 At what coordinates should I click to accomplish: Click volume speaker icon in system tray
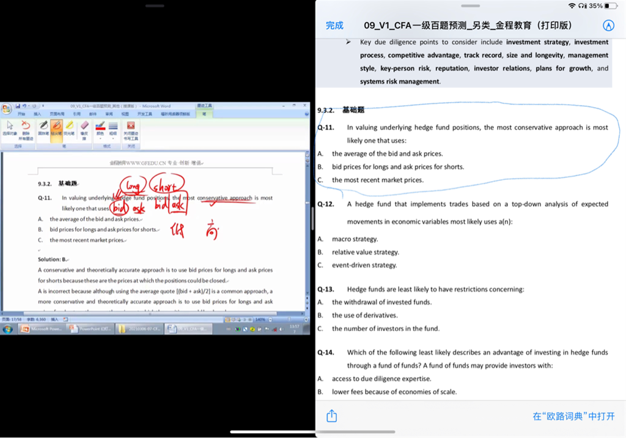click(281, 329)
